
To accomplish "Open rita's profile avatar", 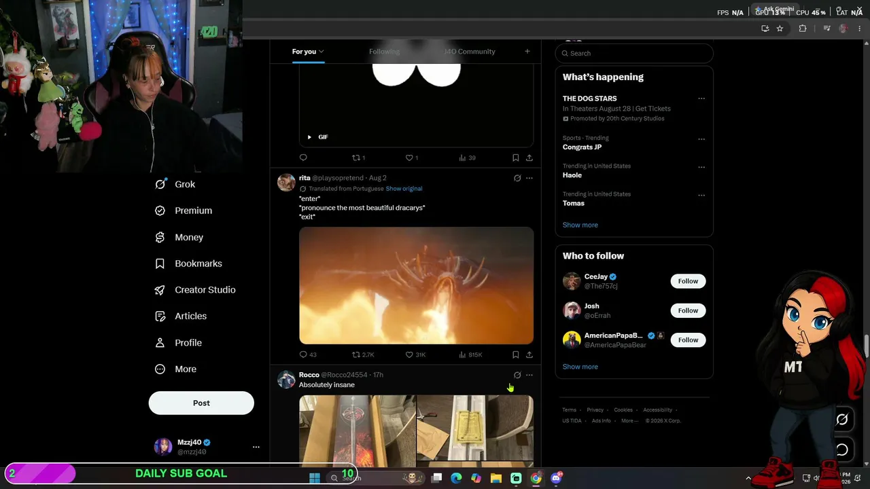I will pyautogui.click(x=286, y=182).
